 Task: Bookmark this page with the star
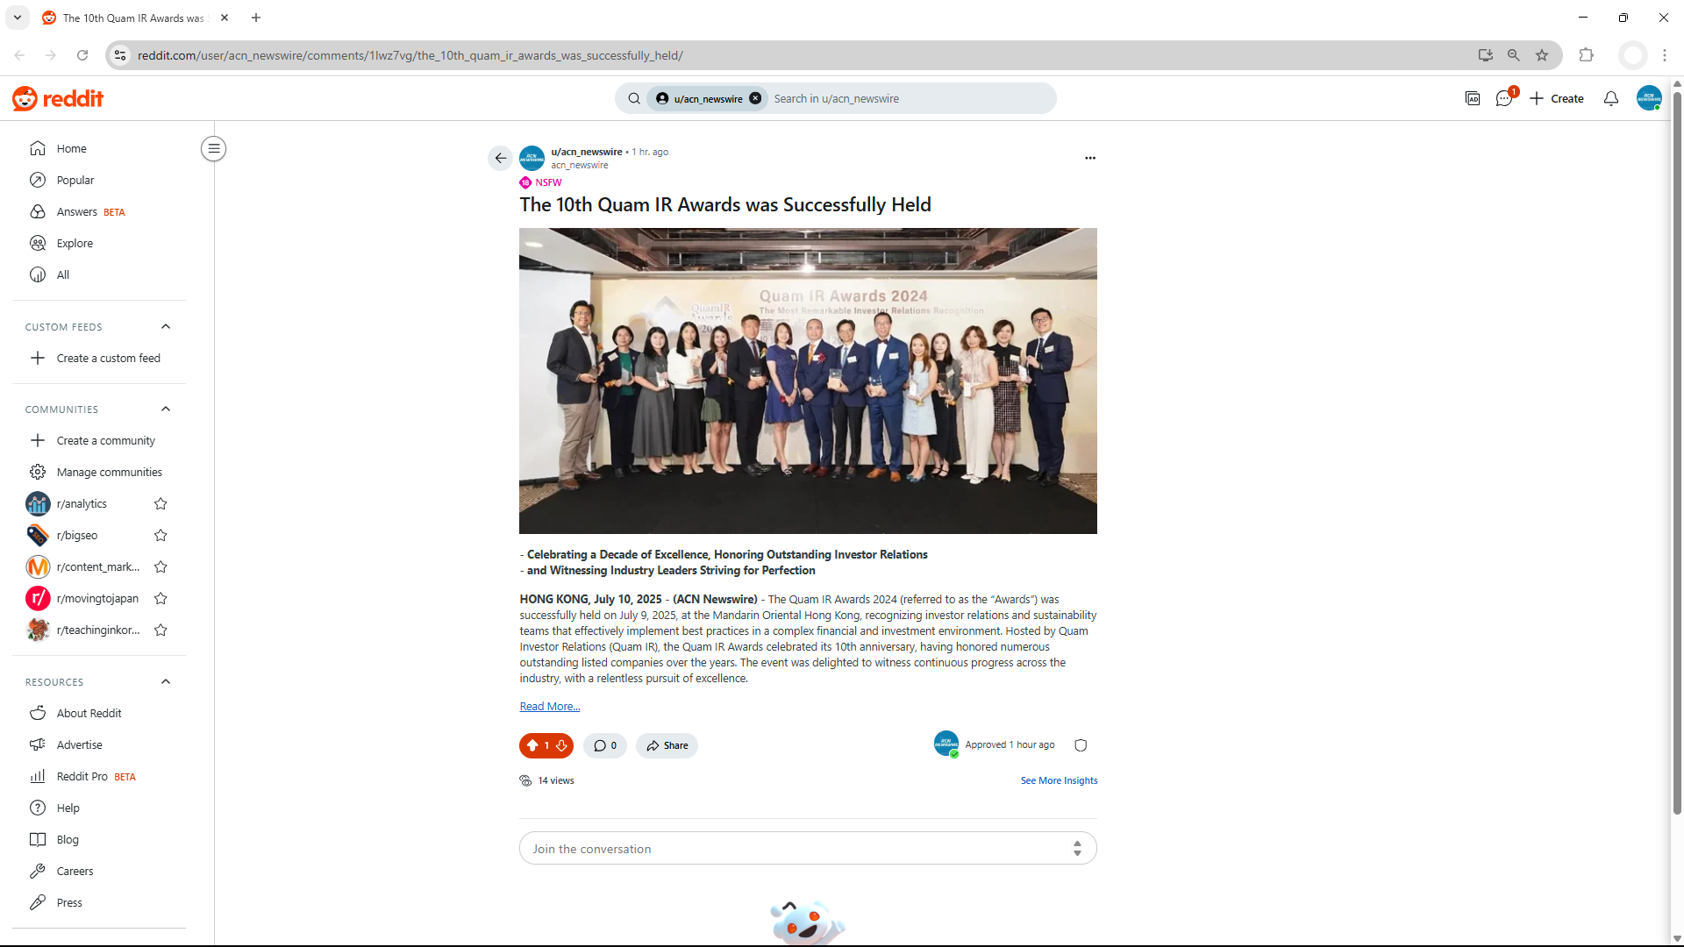pos(1542,55)
